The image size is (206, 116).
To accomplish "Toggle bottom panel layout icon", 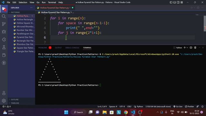I will (174, 2).
